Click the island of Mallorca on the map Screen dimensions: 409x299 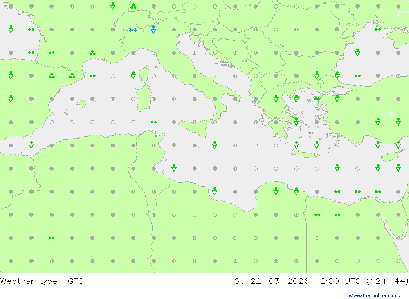[82, 103]
